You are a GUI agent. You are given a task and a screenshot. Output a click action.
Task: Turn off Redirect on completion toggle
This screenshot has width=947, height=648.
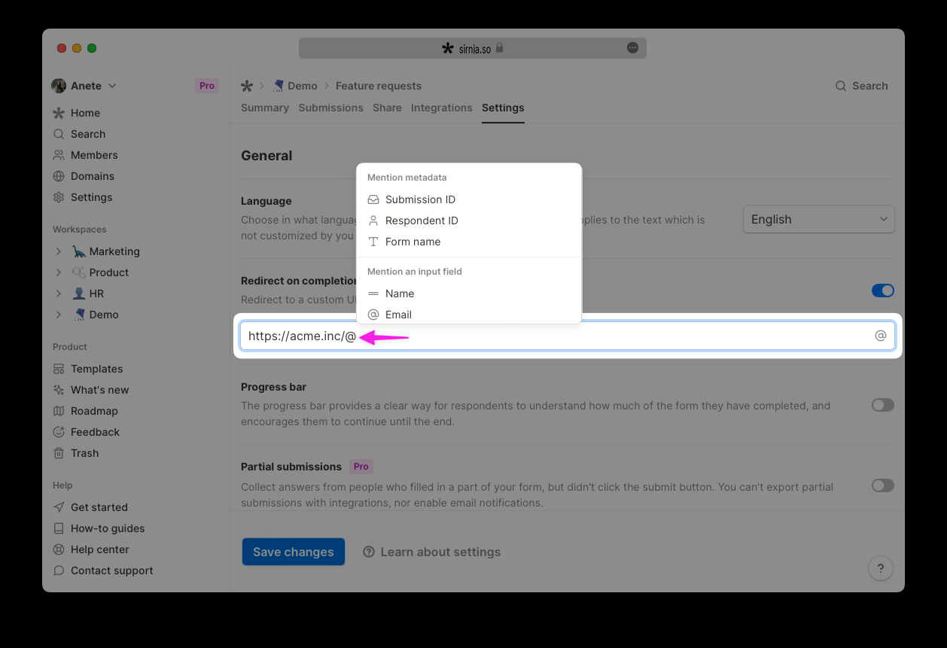pyautogui.click(x=883, y=291)
